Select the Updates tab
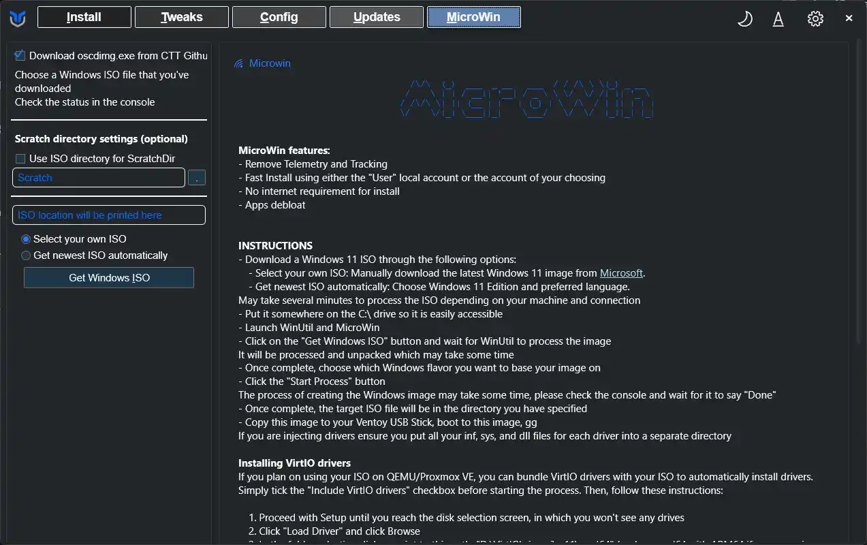The image size is (867, 545). [377, 17]
